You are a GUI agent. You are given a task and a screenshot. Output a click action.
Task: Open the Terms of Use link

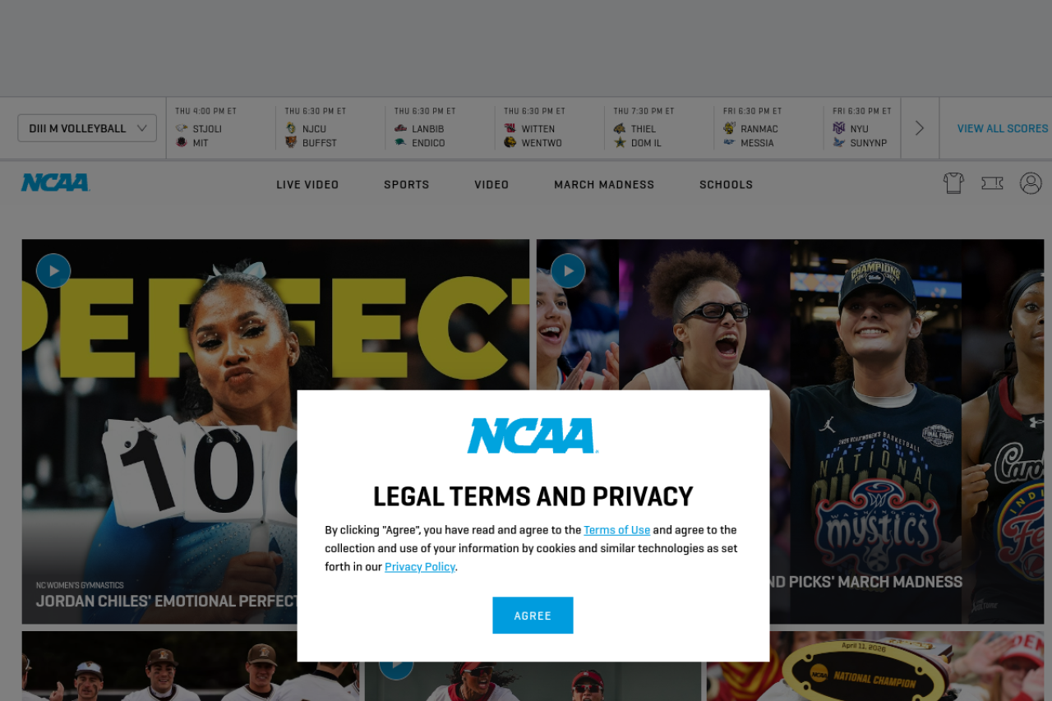[x=616, y=530]
